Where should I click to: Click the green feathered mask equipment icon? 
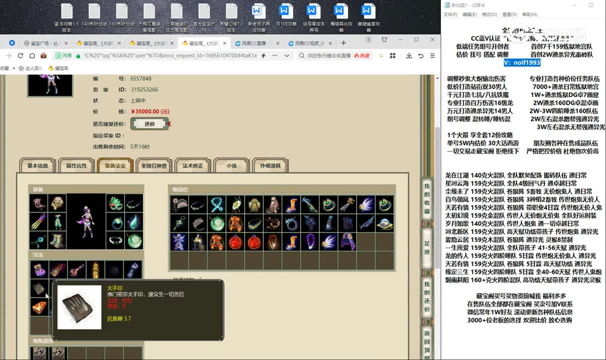click(115, 203)
